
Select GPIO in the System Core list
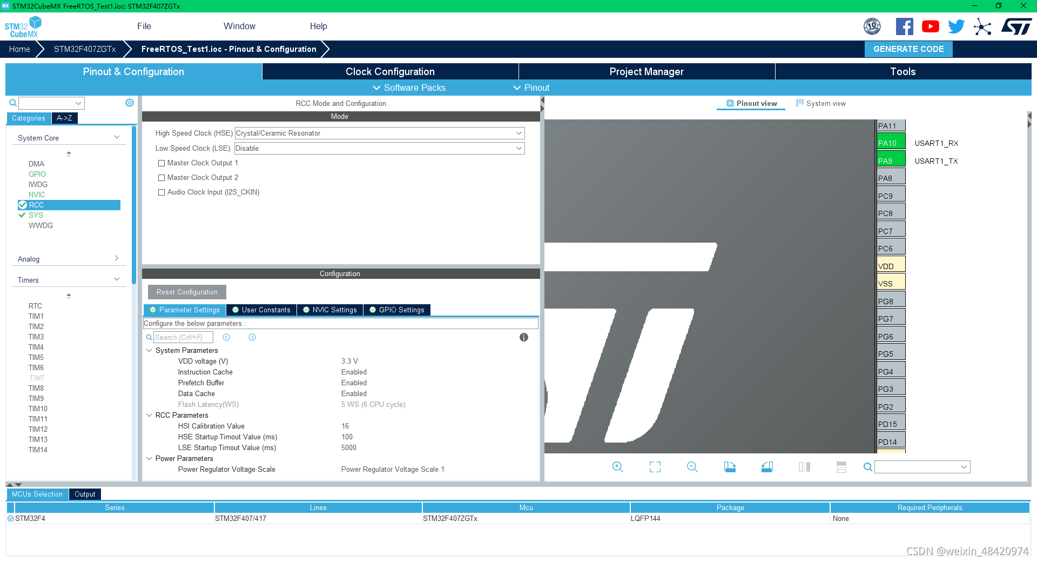[x=37, y=174]
